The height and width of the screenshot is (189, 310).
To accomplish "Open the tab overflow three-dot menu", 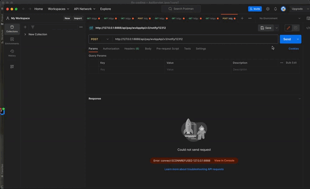I will click(250, 18).
